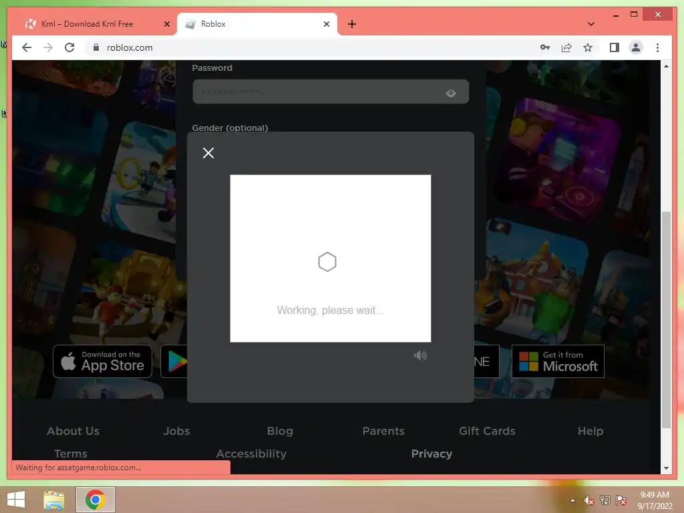This screenshot has width=684, height=513.
Task: Open the browser side panel
Action: click(x=615, y=47)
